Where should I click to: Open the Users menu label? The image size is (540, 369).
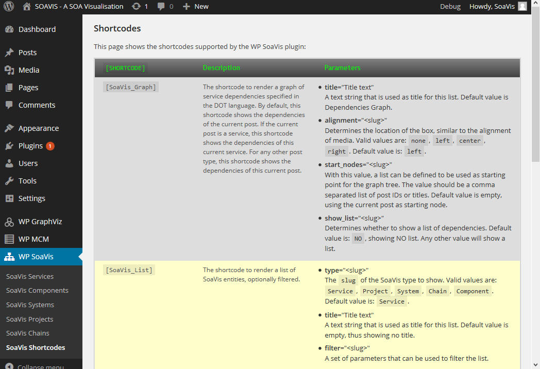click(x=28, y=163)
